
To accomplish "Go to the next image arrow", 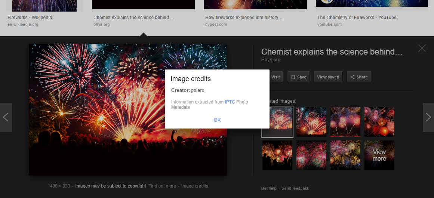I will [428, 117].
